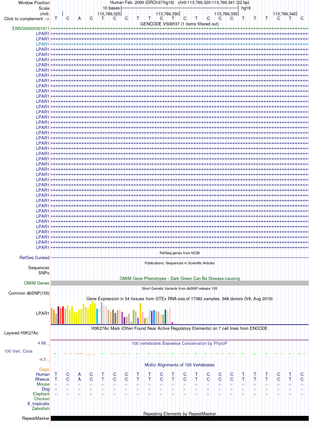Click 'Multiz Alignments of 100 Vertebrates' title
The width and height of the screenshot is (309, 426).
[x=180, y=365]
